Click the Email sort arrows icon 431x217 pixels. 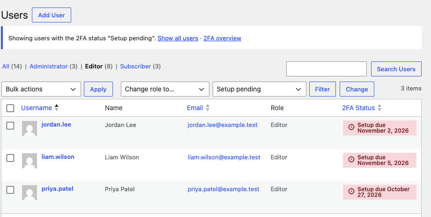(x=208, y=108)
